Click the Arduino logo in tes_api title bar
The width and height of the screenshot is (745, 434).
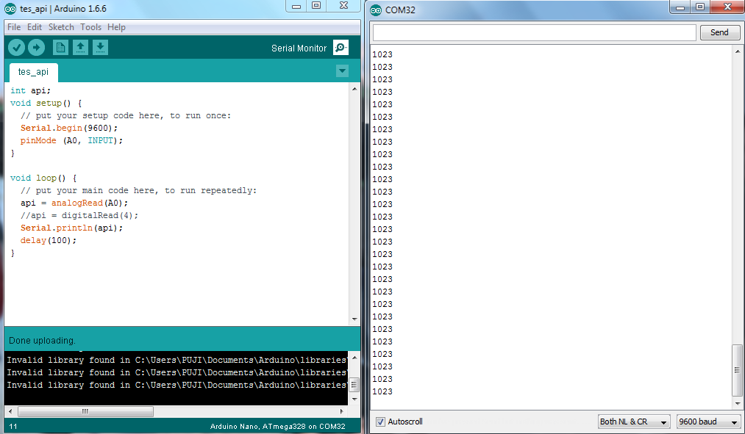click(x=10, y=9)
